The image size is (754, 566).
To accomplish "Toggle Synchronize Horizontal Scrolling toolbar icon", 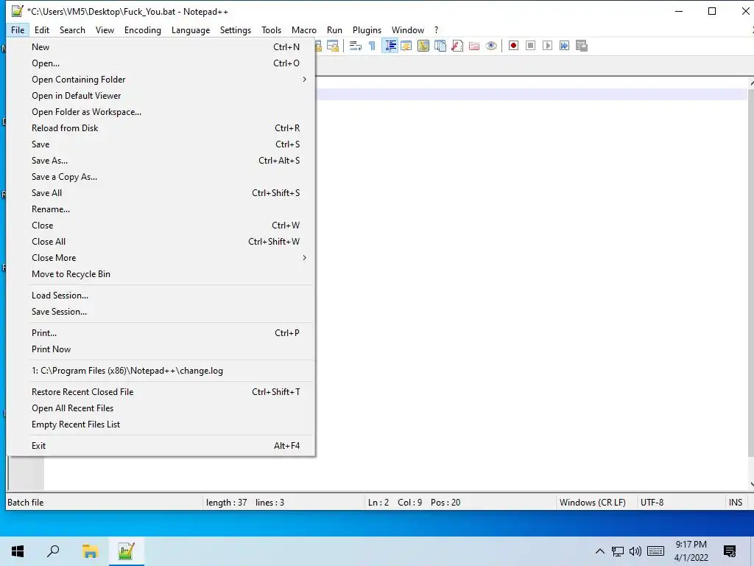I will pyautogui.click(x=332, y=46).
